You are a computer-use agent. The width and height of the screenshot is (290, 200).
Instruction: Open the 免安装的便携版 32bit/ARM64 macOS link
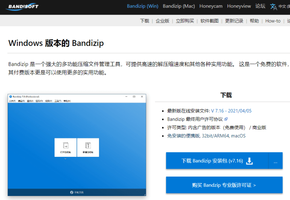(206, 136)
